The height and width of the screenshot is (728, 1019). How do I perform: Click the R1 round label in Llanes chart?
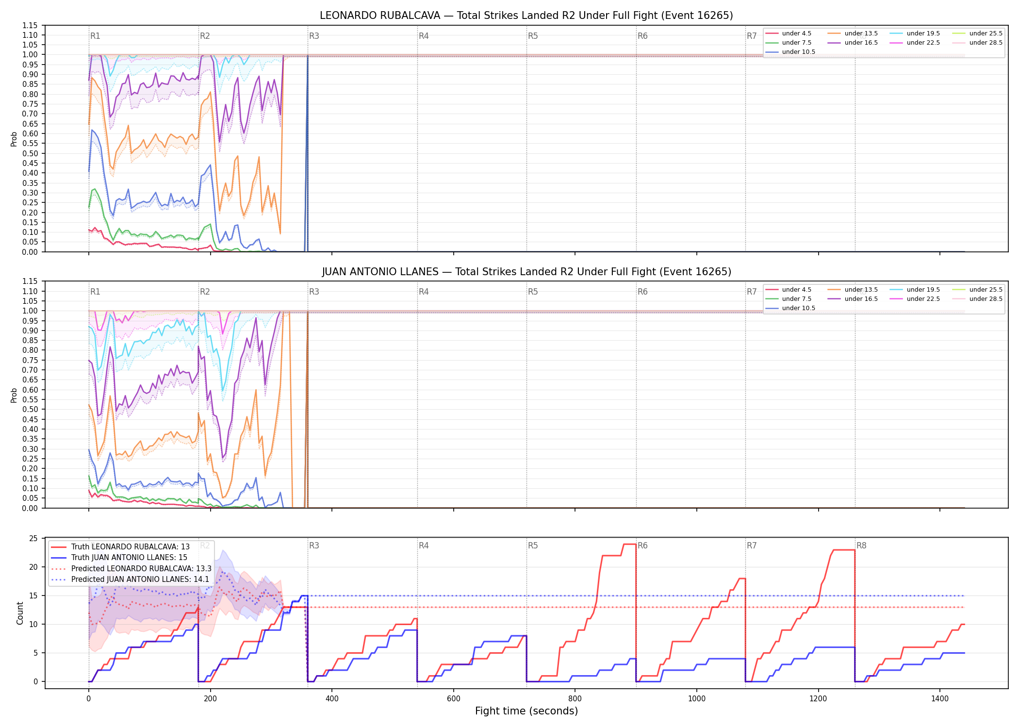[x=95, y=292]
